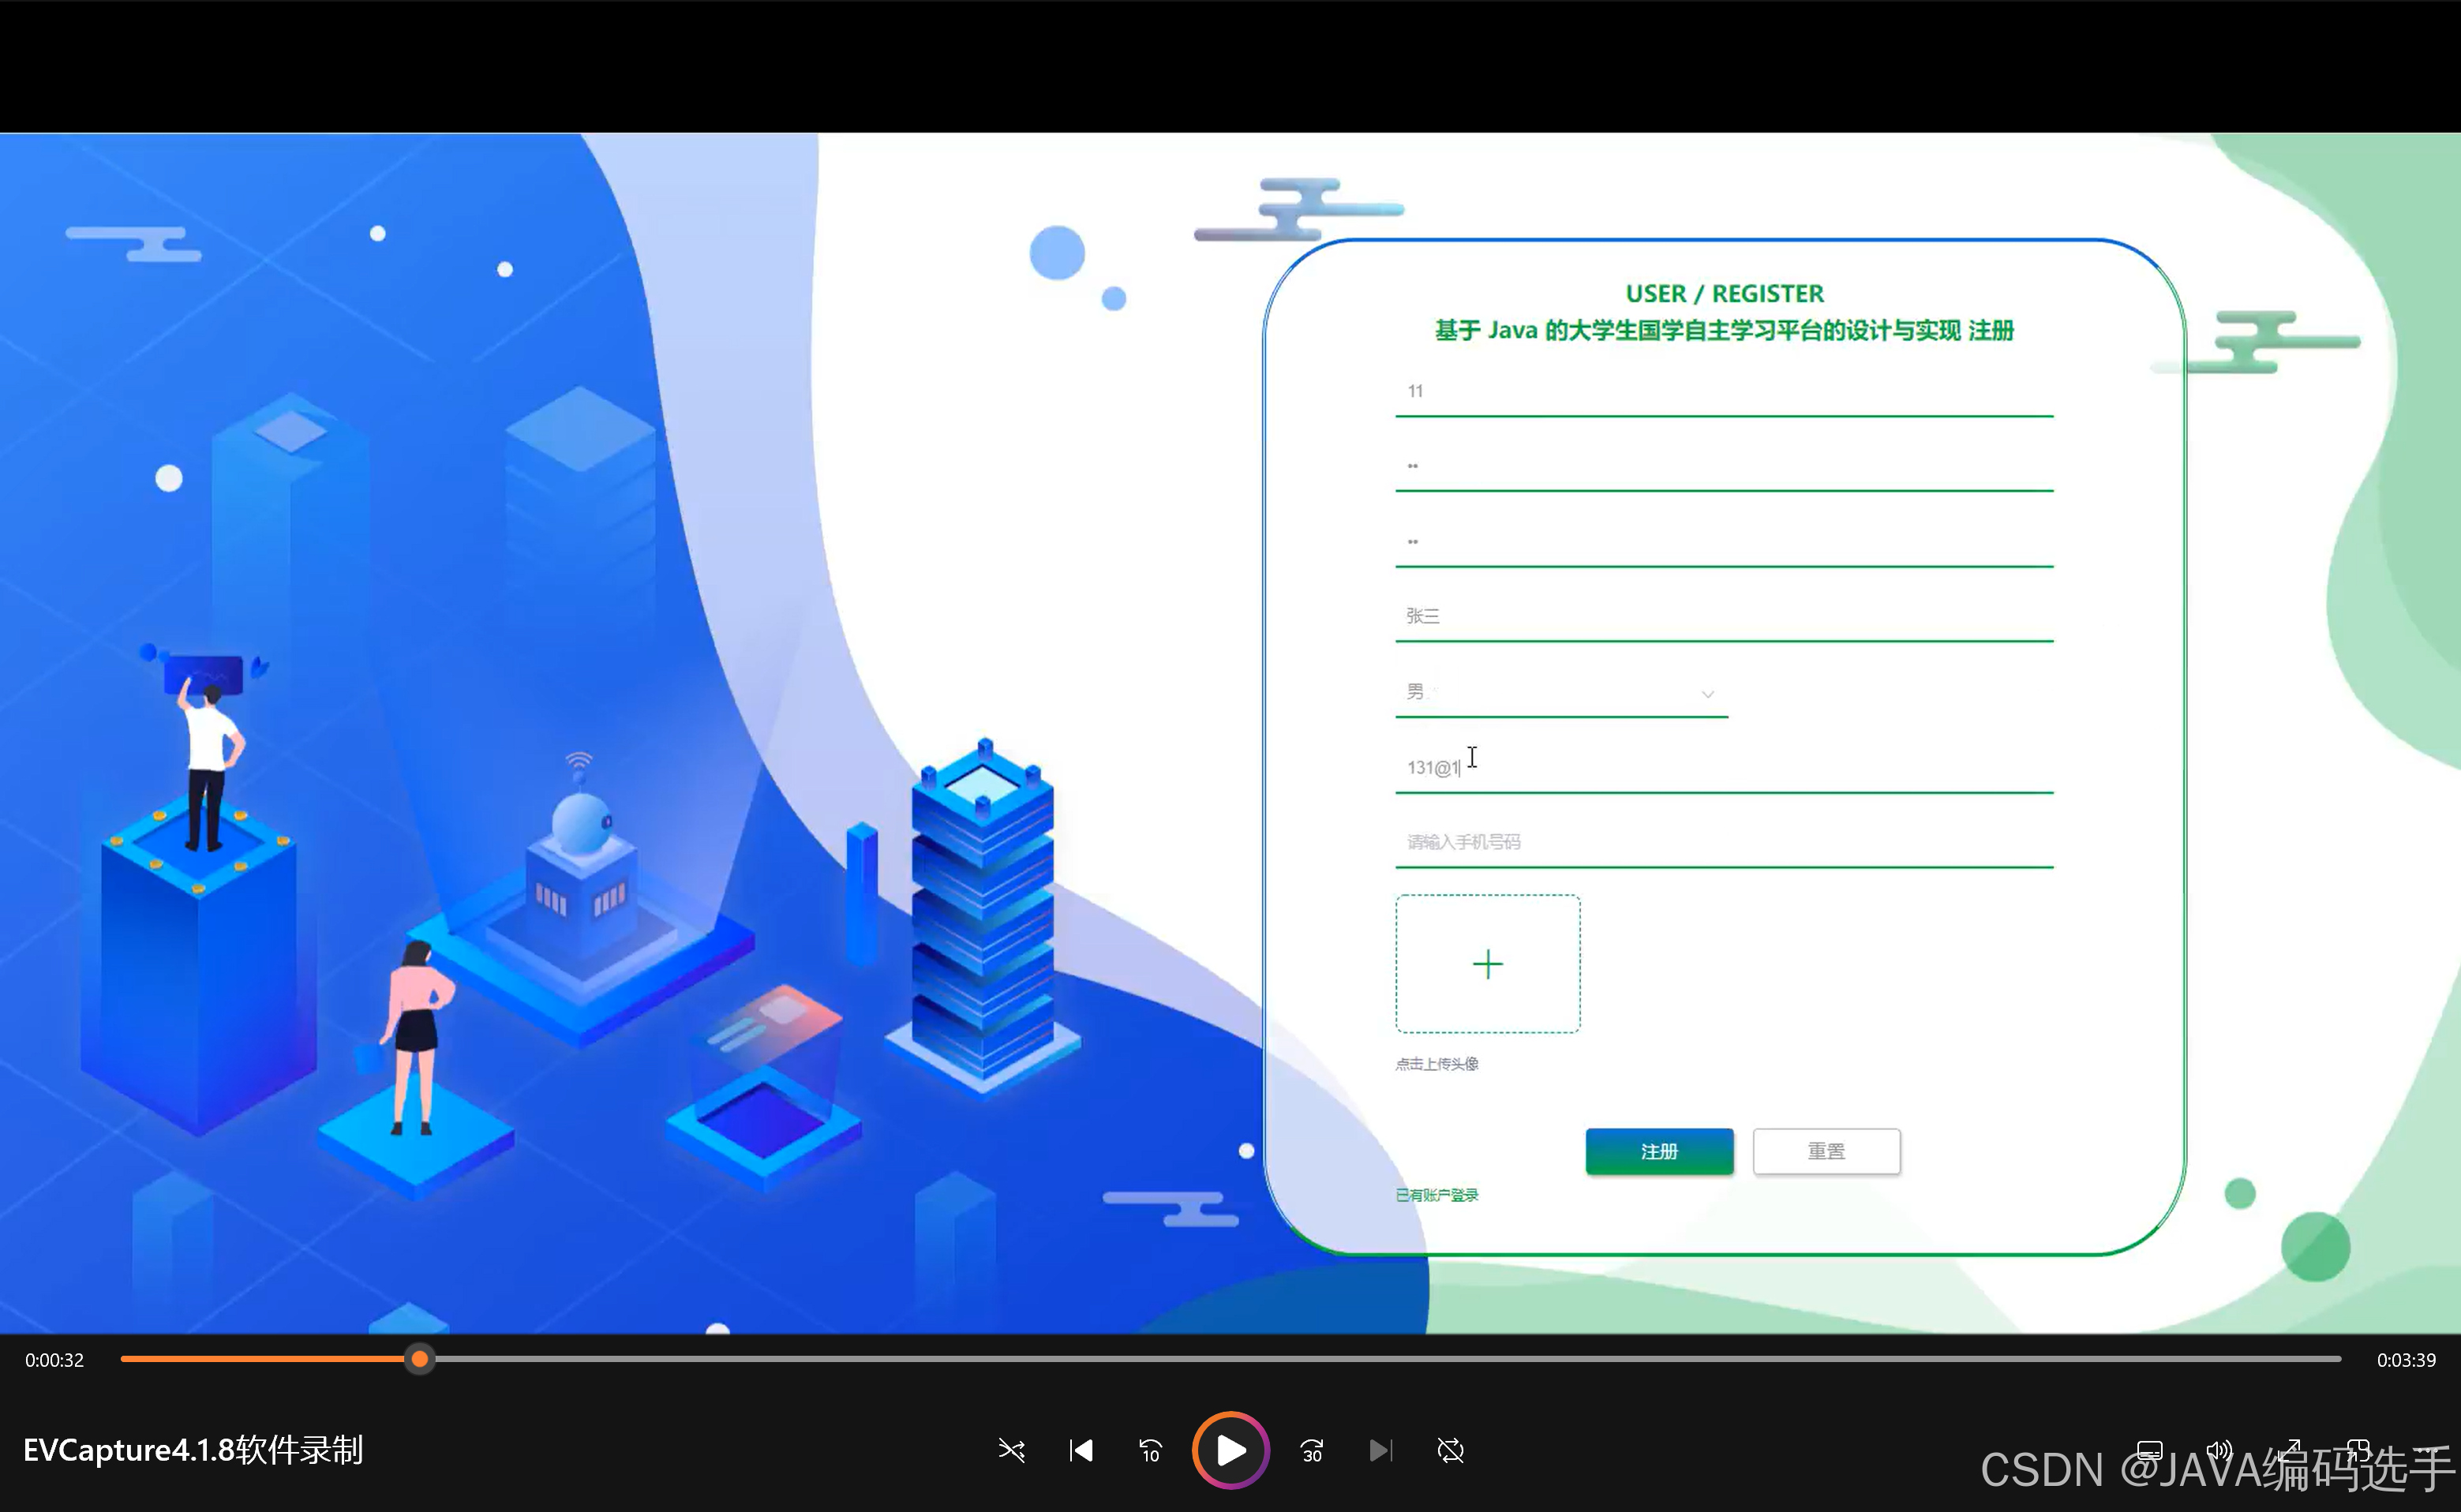Click the USER / REGISTER heading
The width and height of the screenshot is (2461, 1512).
pos(1725,294)
